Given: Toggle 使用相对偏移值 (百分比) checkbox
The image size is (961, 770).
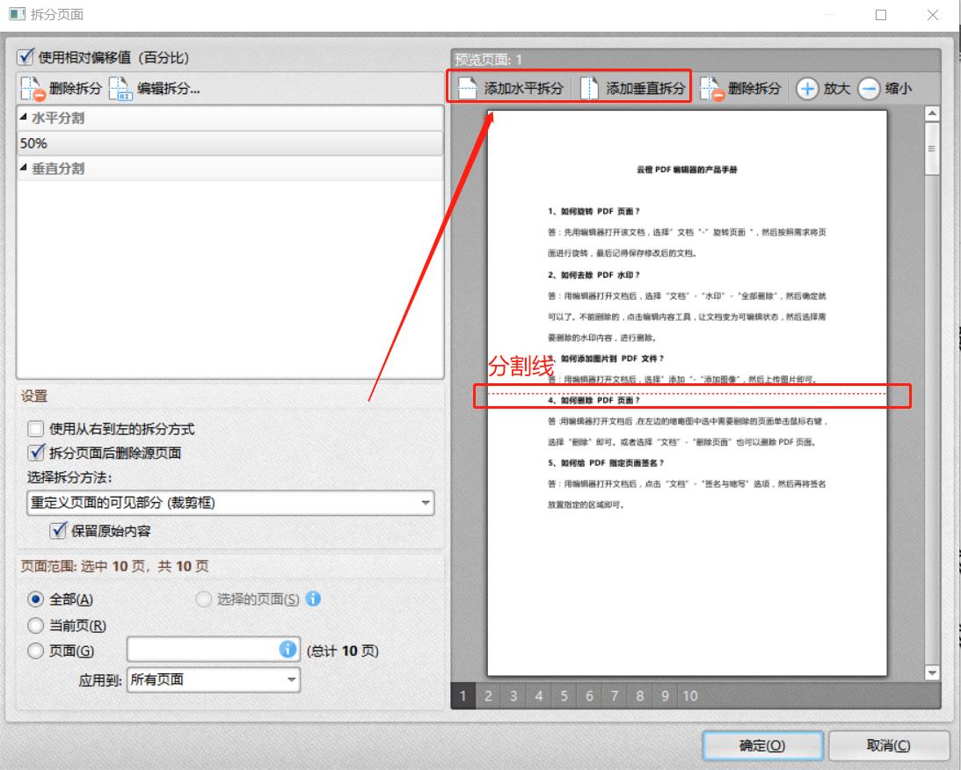Looking at the screenshot, I should tap(25, 57).
